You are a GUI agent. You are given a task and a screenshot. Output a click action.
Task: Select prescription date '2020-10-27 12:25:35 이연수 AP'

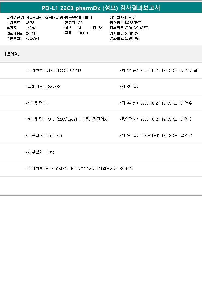[169, 70]
